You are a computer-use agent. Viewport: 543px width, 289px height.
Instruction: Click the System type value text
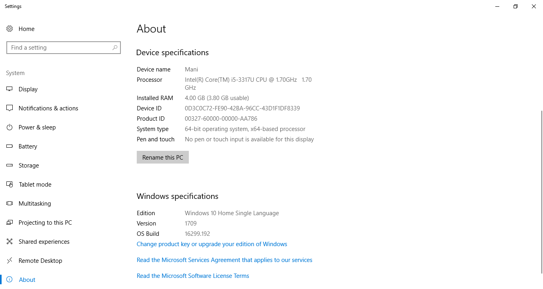(245, 129)
